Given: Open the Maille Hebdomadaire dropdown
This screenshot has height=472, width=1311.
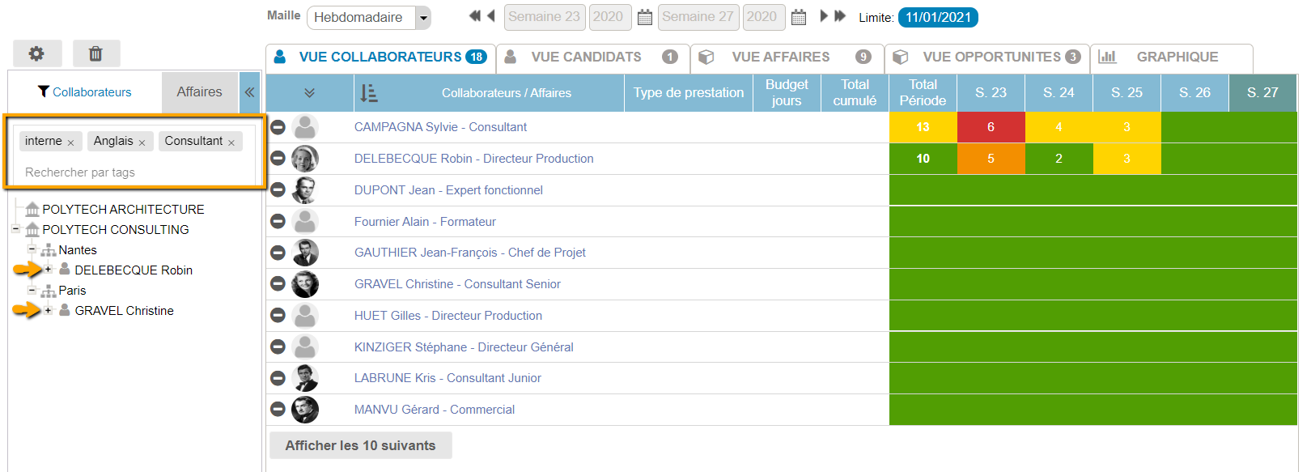Looking at the screenshot, I should pos(422,17).
